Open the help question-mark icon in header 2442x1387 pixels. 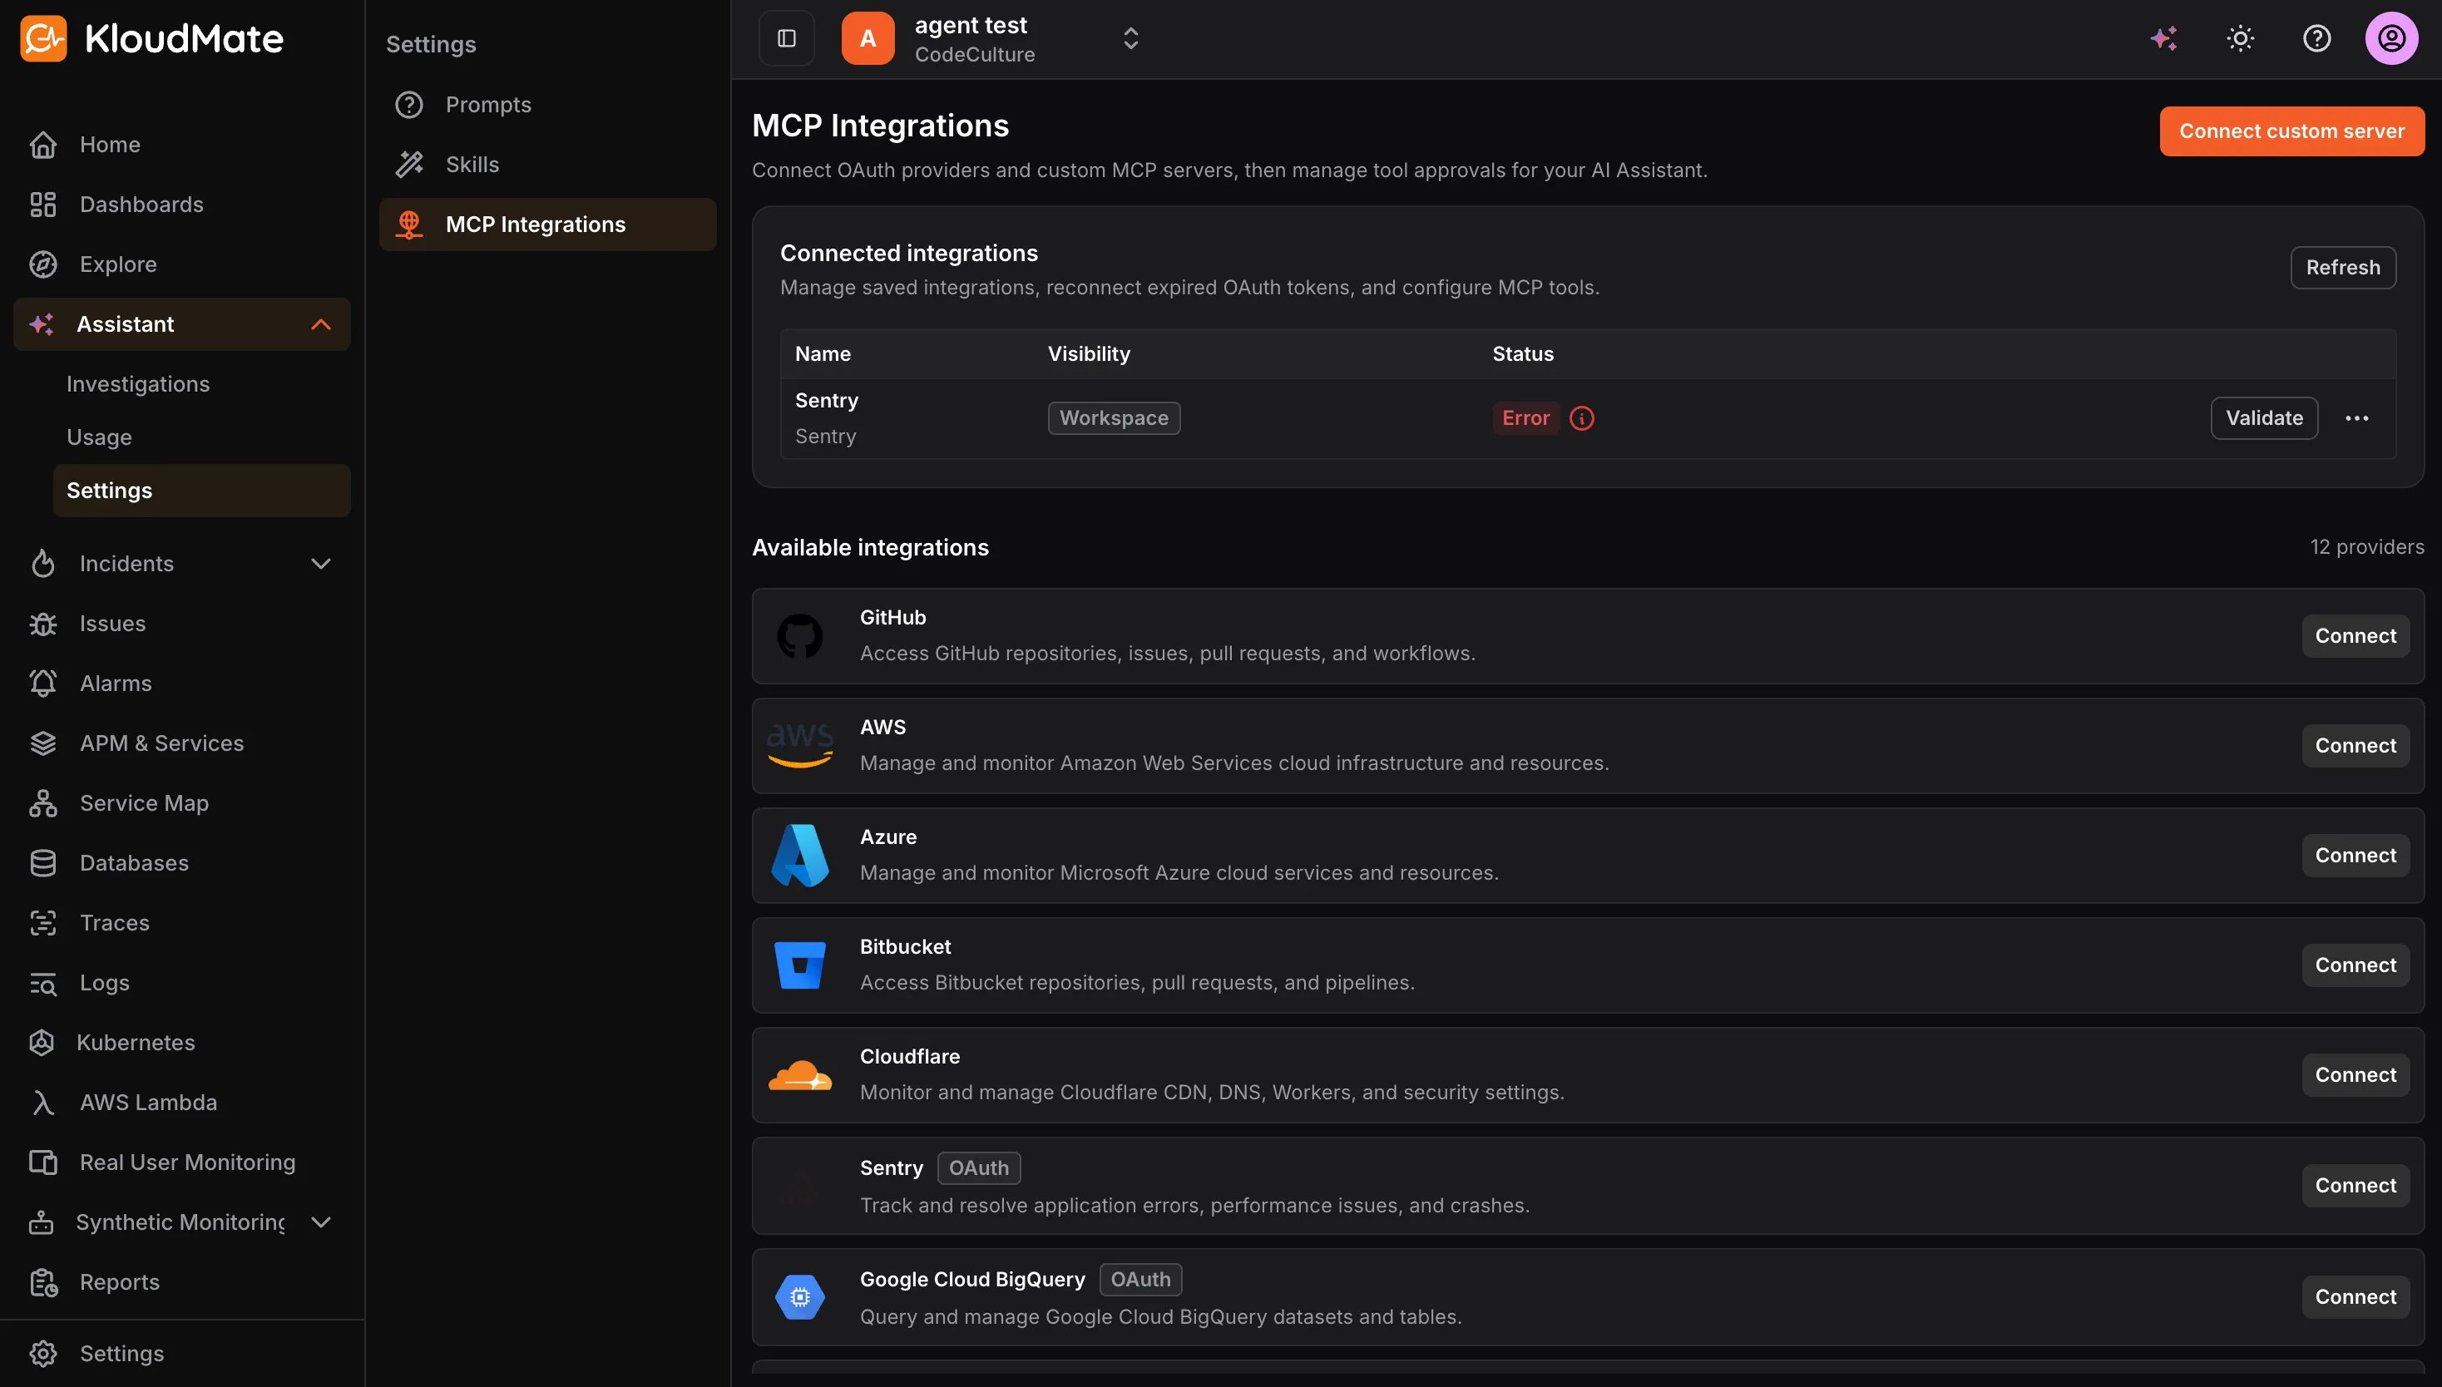coord(2317,38)
